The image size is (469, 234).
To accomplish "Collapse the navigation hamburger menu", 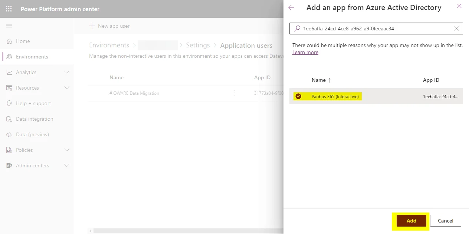I will [x=9, y=26].
